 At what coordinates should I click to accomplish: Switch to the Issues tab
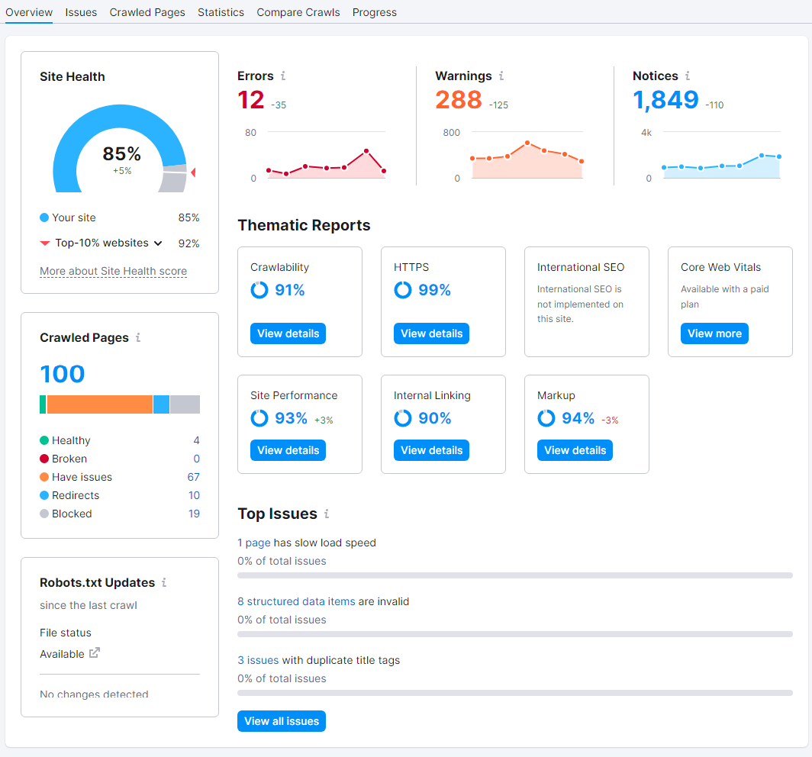pos(81,12)
